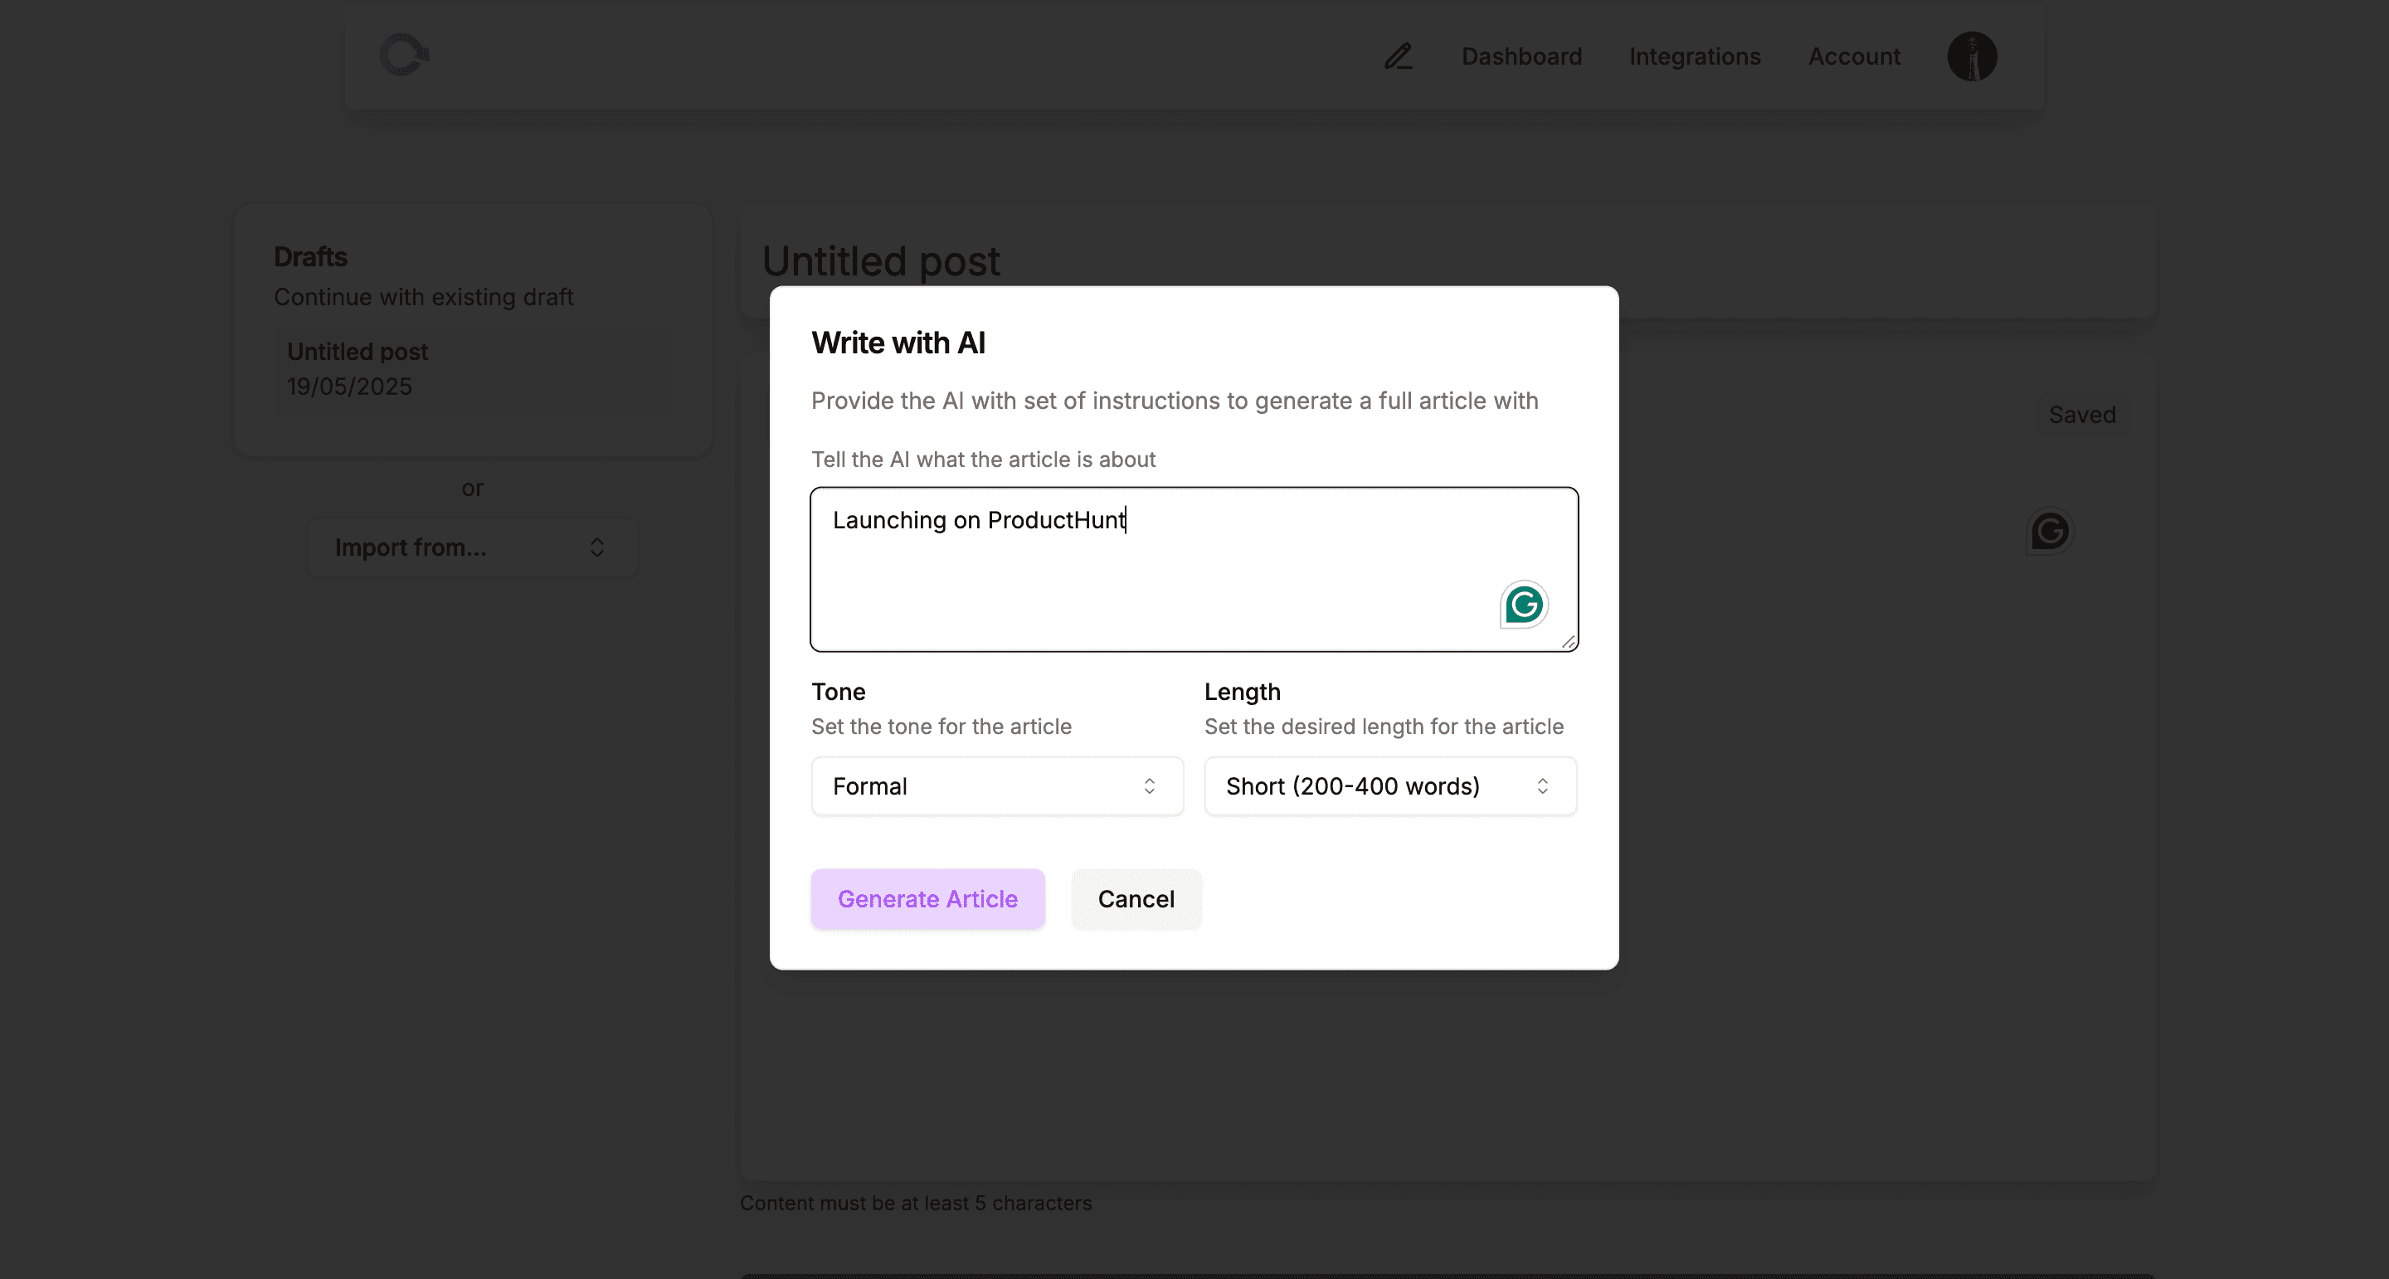Click the circular app logo

(x=404, y=55)
